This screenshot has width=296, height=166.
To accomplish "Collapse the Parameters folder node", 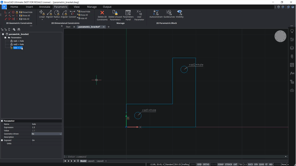I will [x=5, y=38].
